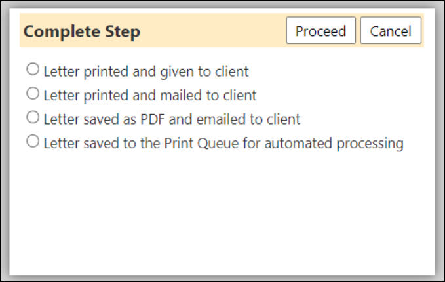Click the word 'PDF' in the third option

point(153,119)
